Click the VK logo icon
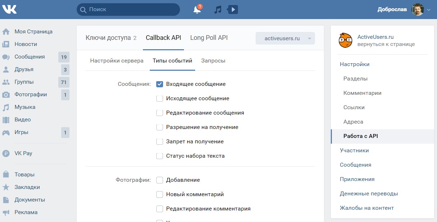437x222 pixels. (x=9, y=9)
